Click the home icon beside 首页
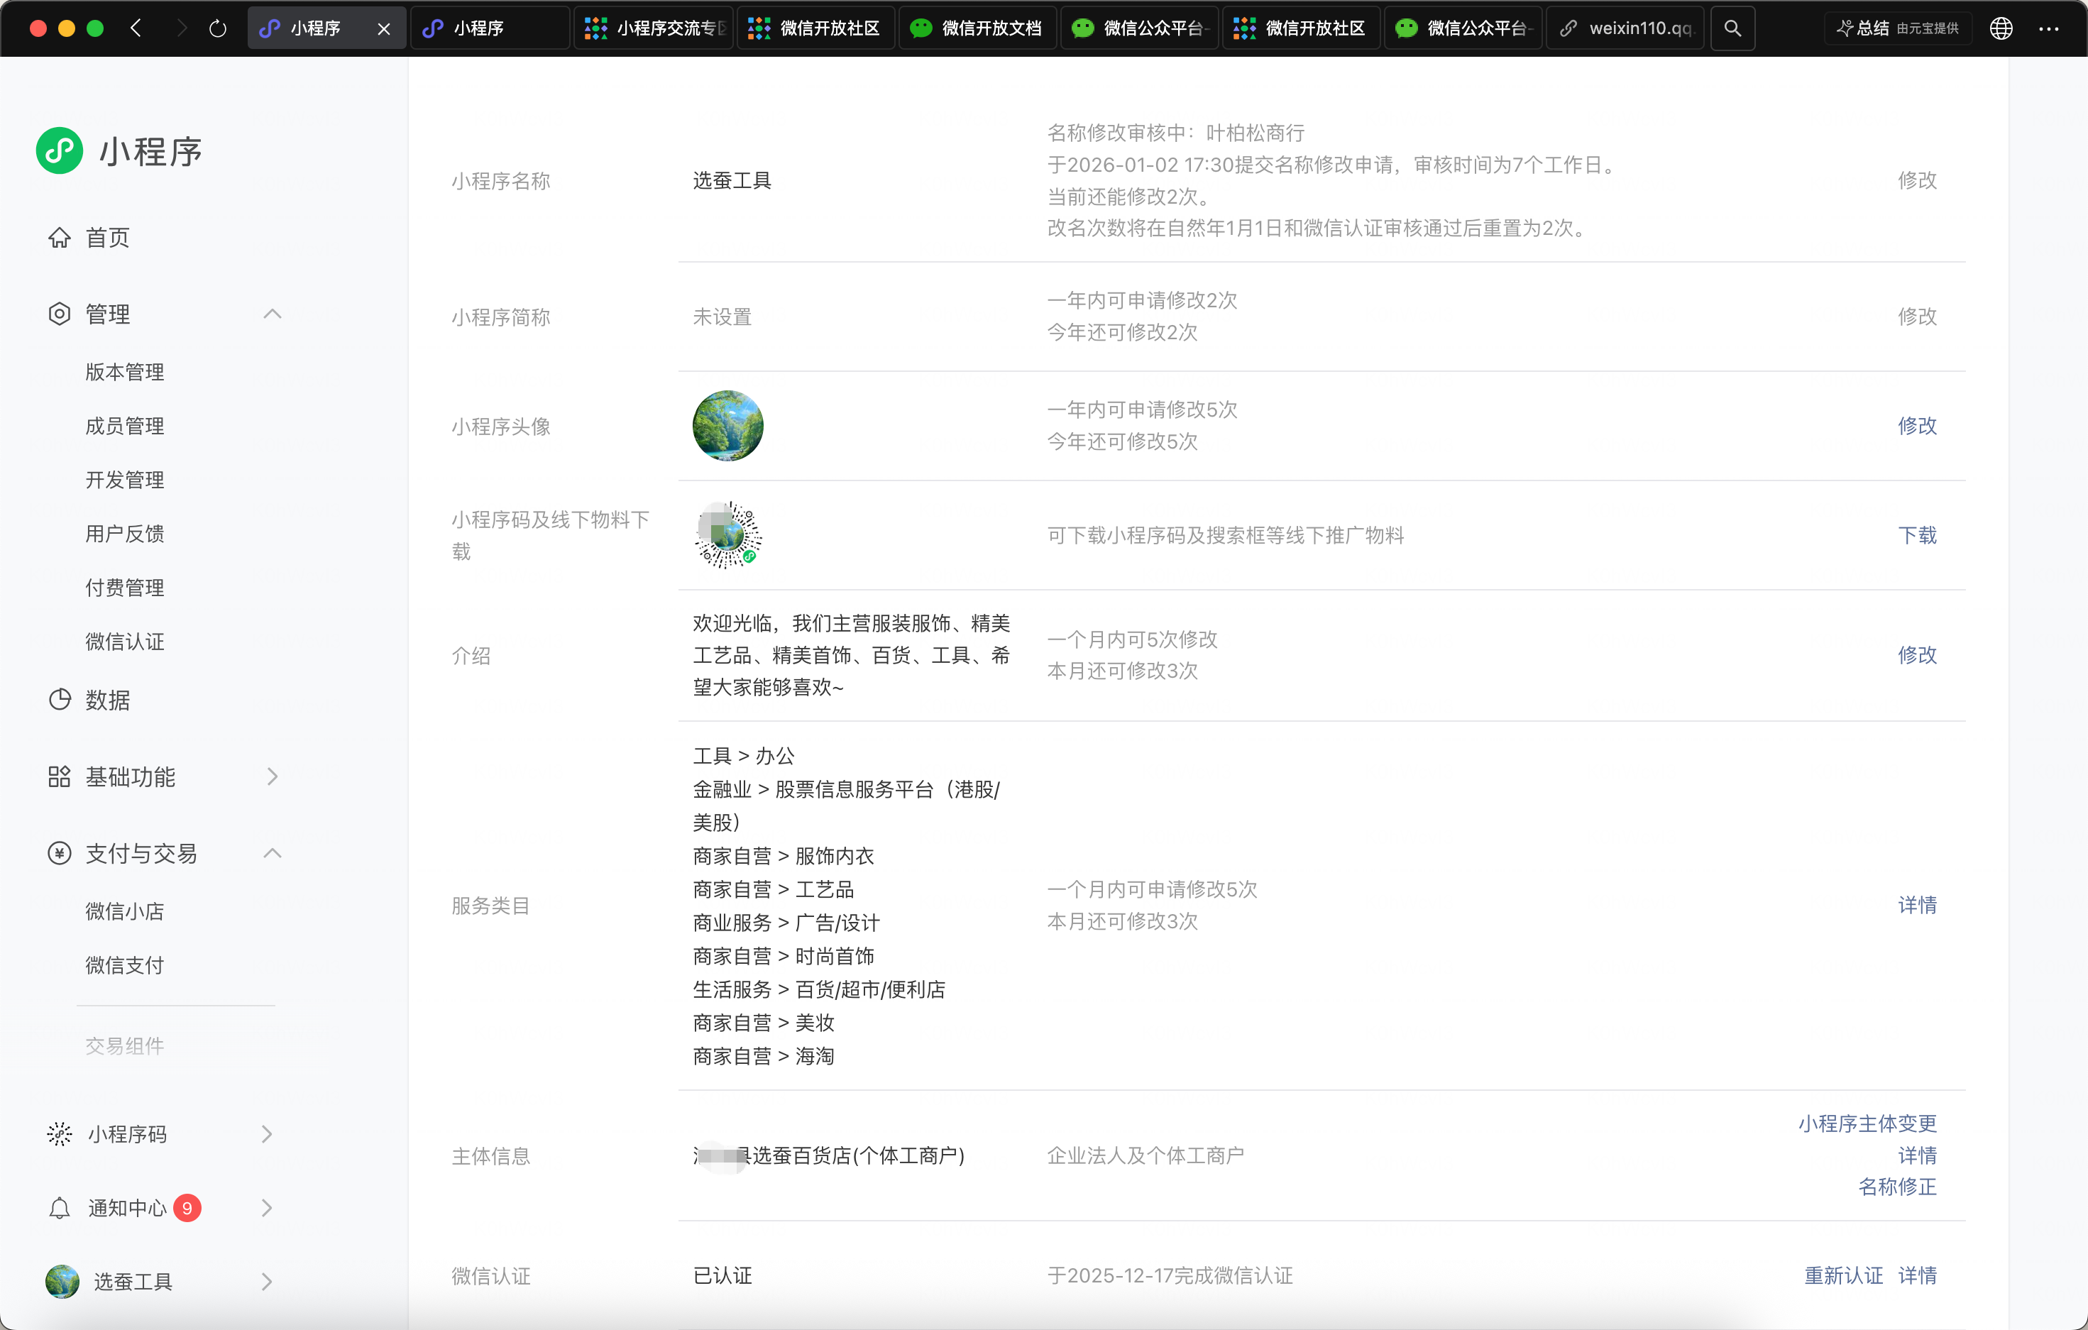The height and width of the screenshot is (1330, 2088). pos(59,238)
